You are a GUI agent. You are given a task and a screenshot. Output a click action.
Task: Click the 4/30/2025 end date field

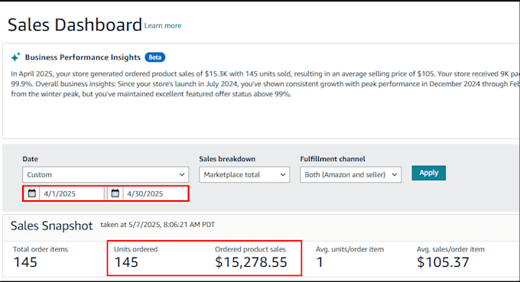(x=155, y=193)
